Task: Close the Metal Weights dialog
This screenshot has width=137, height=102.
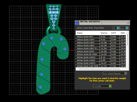Action: point(128,22)
